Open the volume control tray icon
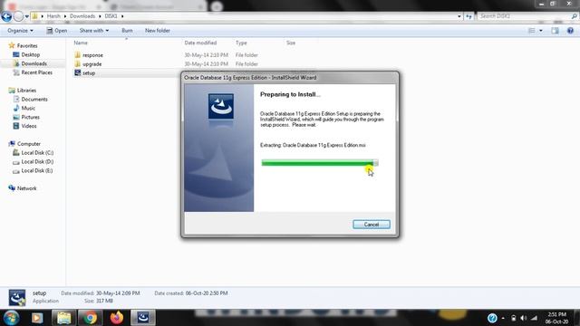580x326 pixels. click(524, 318)
